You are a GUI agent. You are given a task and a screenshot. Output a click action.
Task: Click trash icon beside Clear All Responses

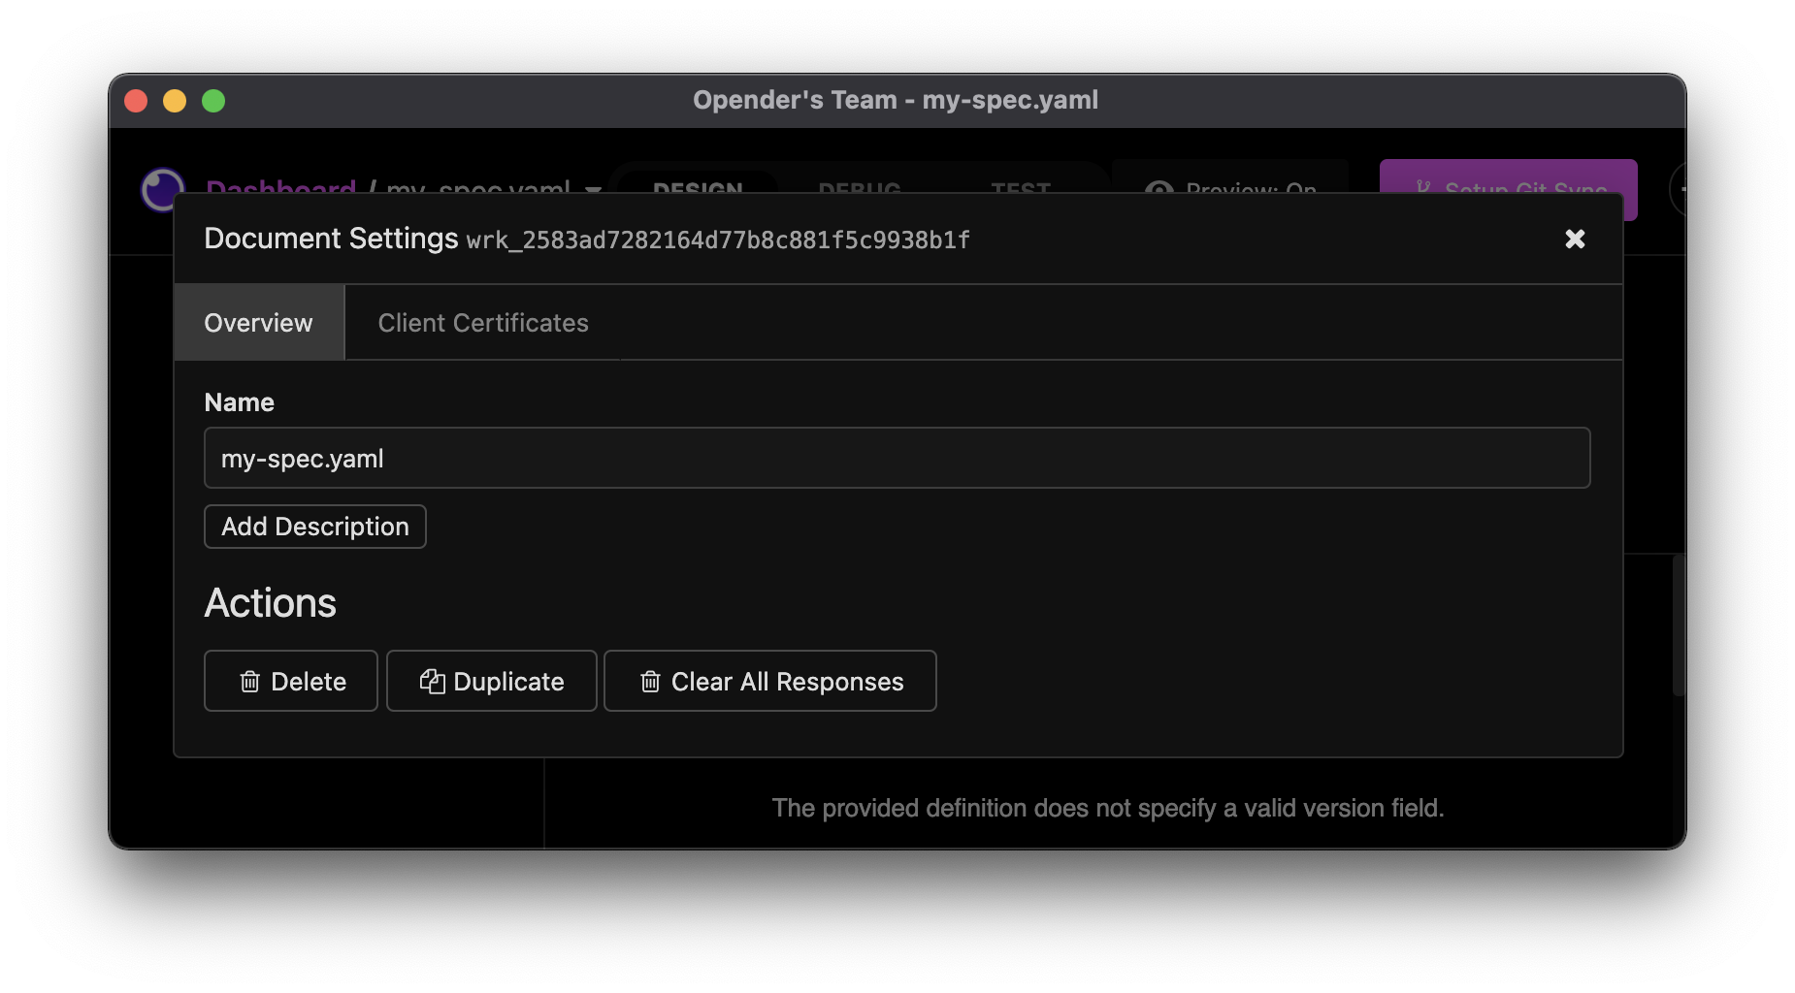[650, 682]
